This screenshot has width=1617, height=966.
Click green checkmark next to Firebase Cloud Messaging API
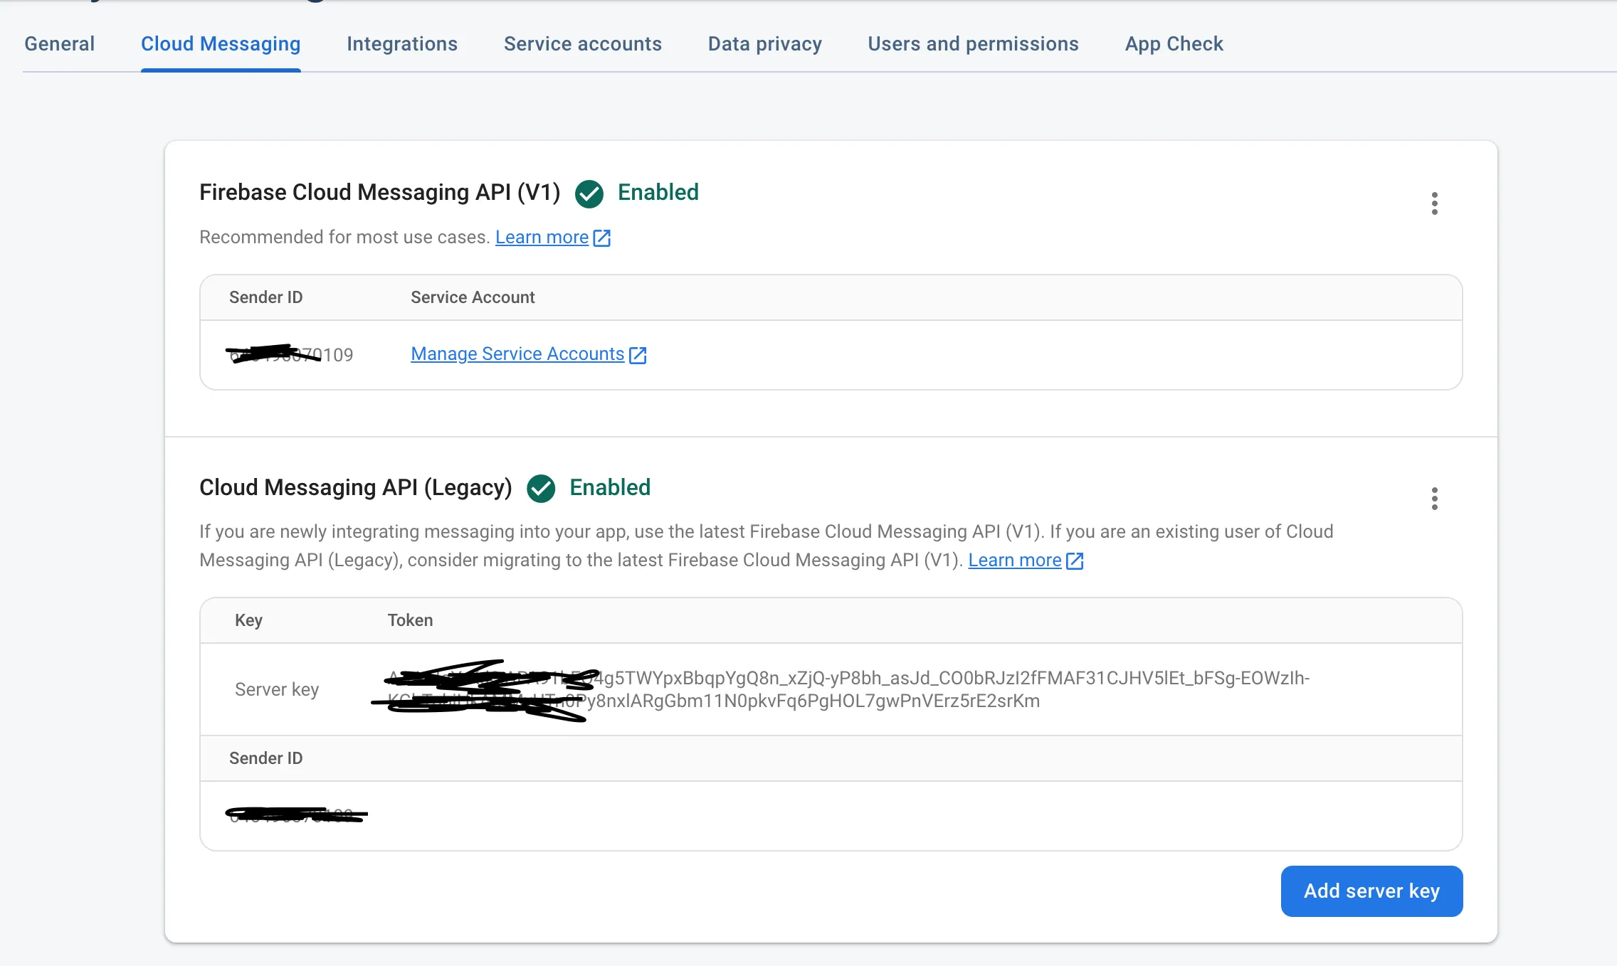[589, 193]
